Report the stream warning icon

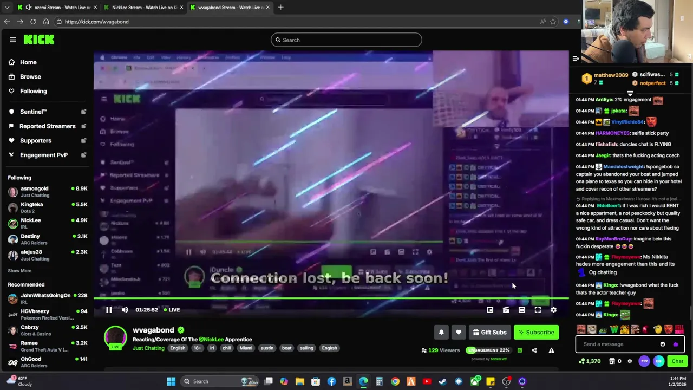(x=551, y=350)
